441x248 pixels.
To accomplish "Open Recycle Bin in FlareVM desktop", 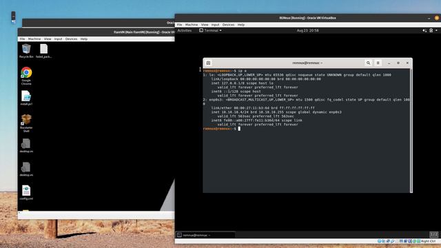I will point(26,51).
